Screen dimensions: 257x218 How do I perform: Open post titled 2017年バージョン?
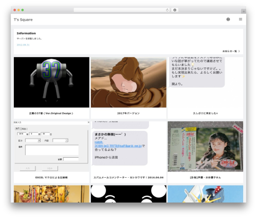tap(128, 113)
